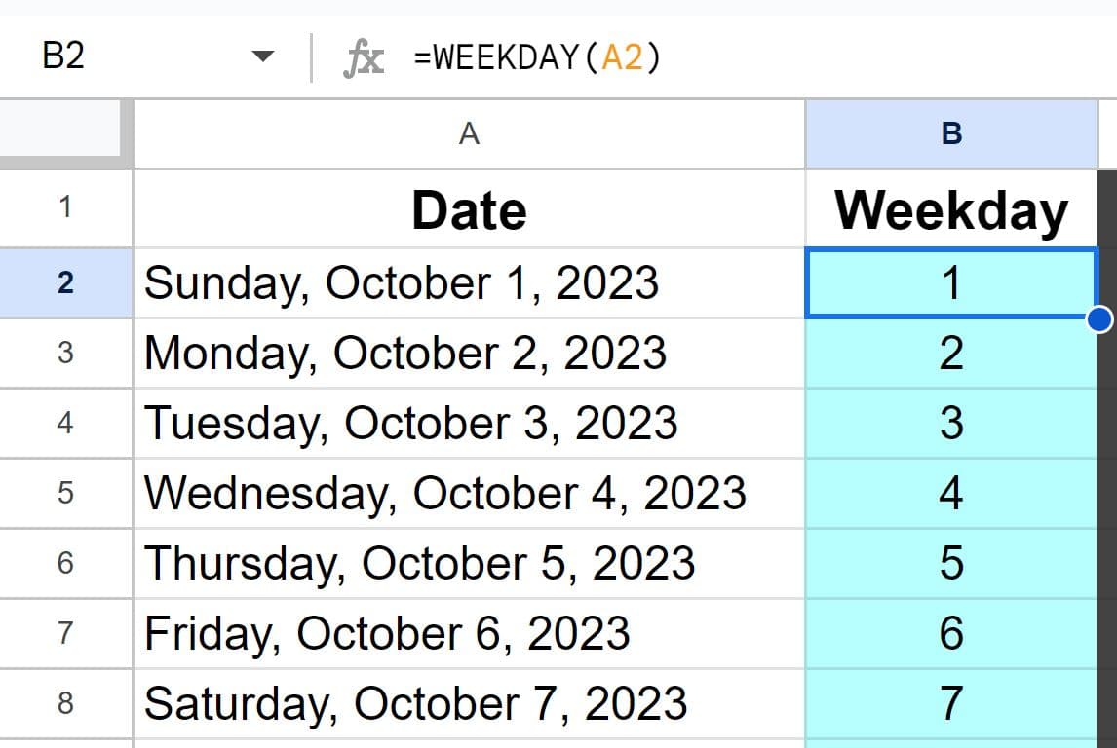The height and width of the screenshot is (748, 1117).
Task: Select the weekday cell showing 4
Action: pyautogui.click(x=951, y=493)
